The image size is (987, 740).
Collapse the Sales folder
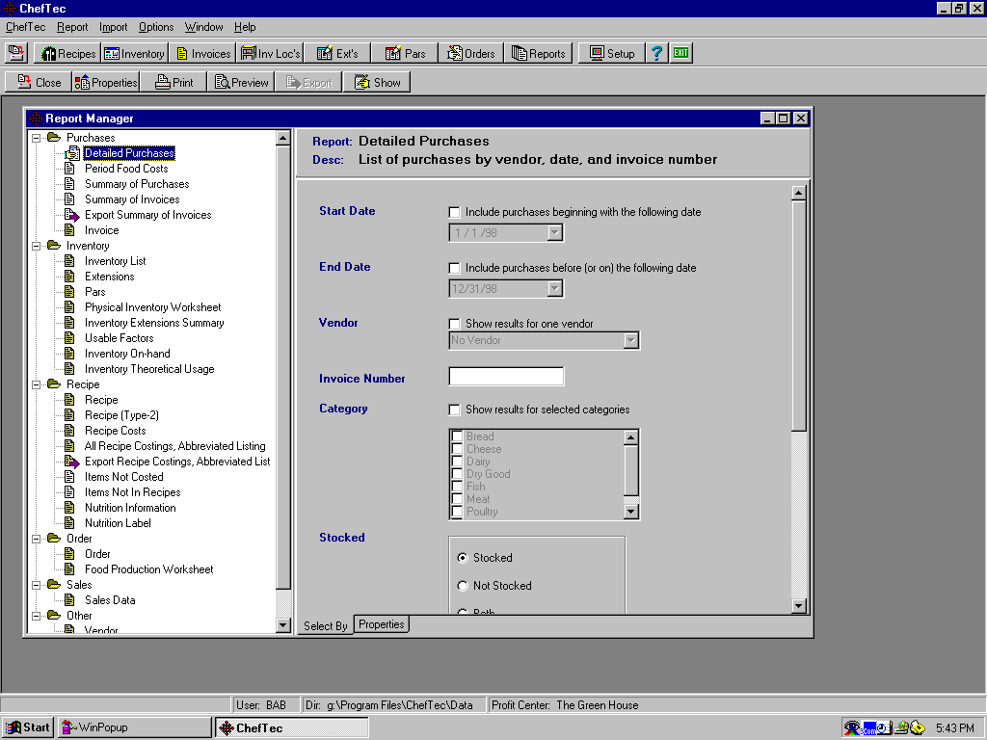tap(37, 585)
